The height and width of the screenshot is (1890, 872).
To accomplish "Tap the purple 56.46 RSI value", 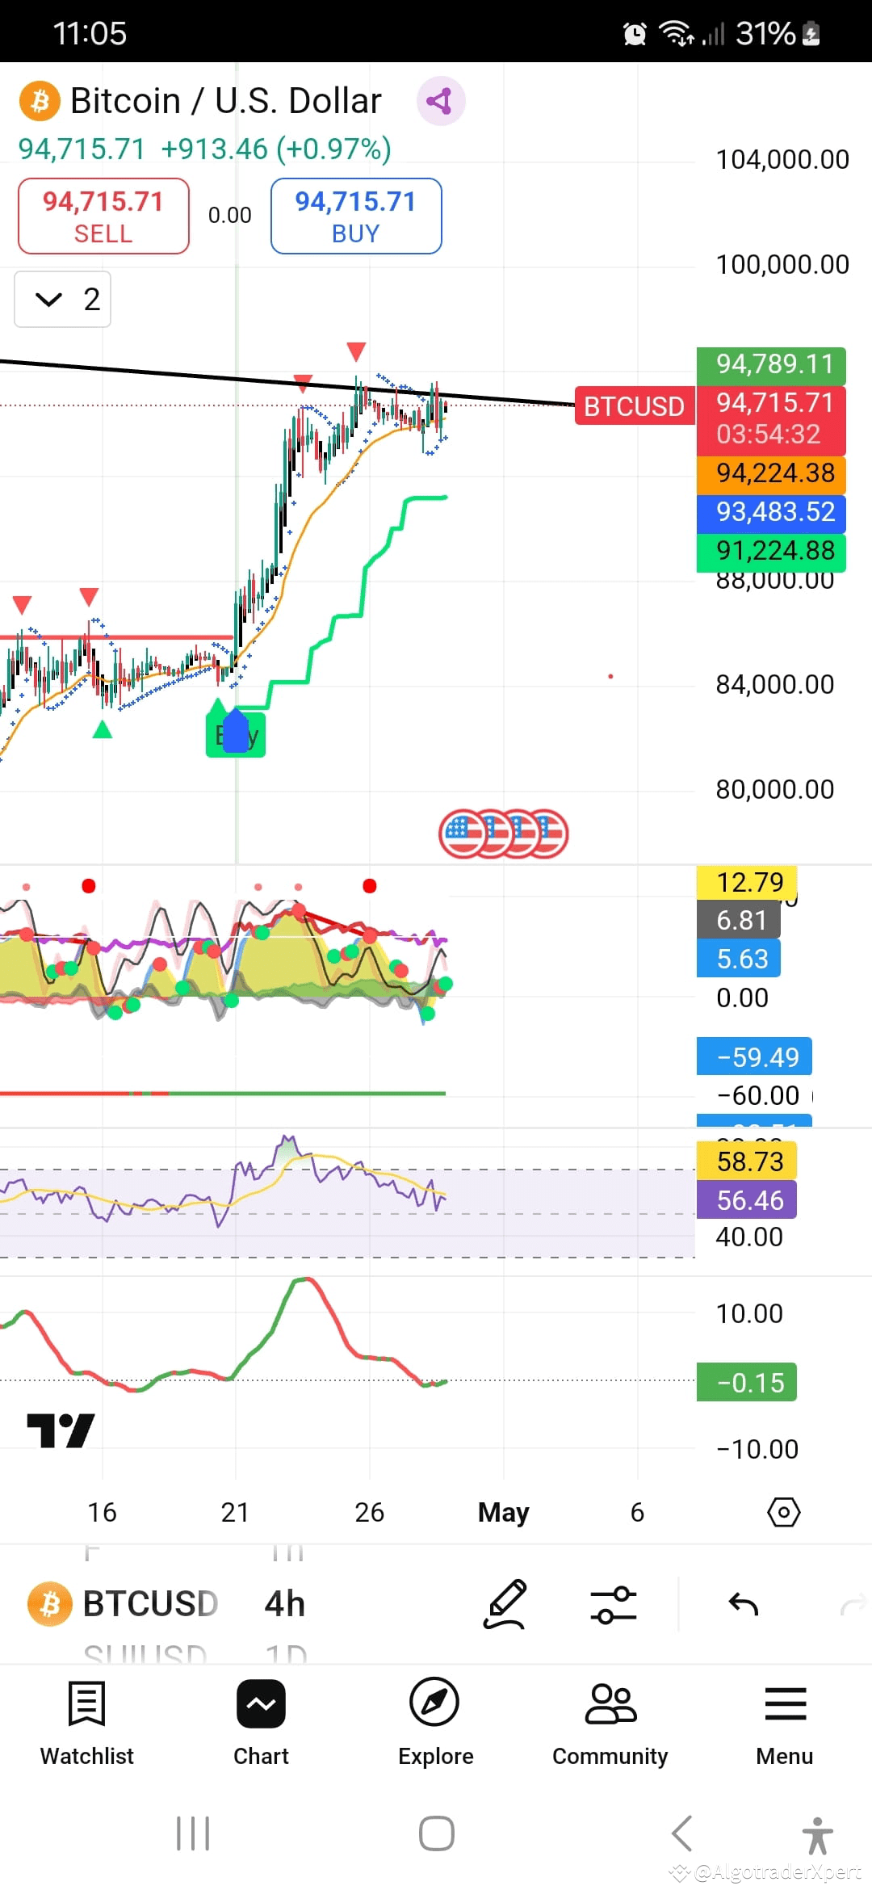I will (x=747, y=1200).
